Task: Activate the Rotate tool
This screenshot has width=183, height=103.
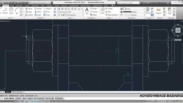Action: [x=38, y=9]
